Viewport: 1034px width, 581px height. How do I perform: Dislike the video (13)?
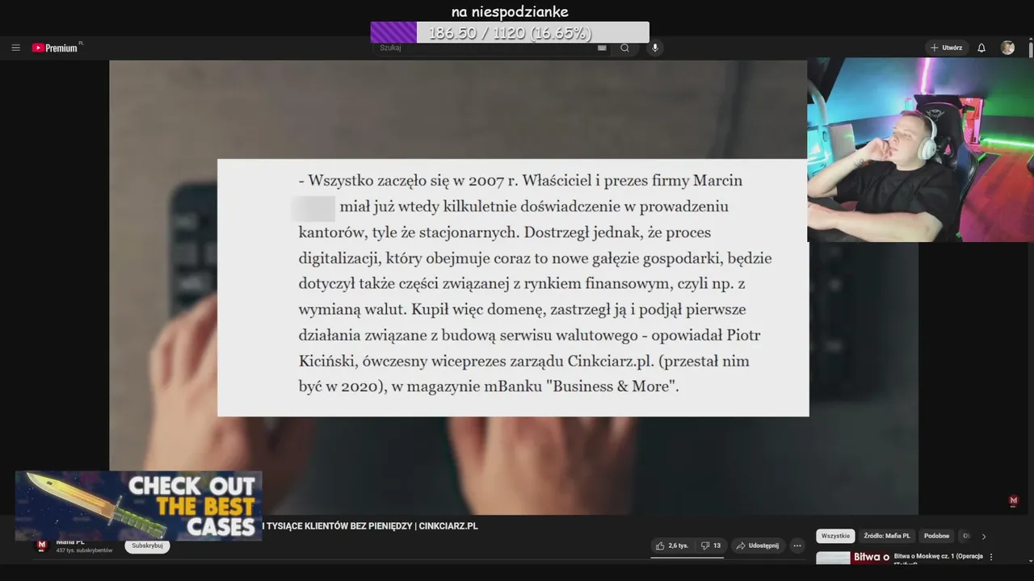pyautogui.click(x=711, y=545)
